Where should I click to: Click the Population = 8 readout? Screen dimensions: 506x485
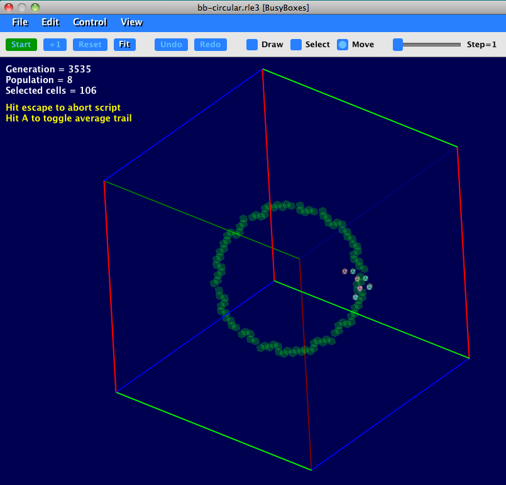click(39, 80)
